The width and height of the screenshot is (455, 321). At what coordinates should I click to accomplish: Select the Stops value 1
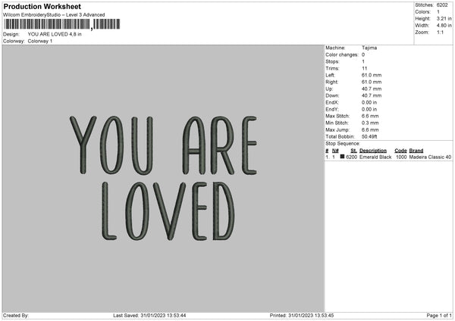click(x=363, y=62)
